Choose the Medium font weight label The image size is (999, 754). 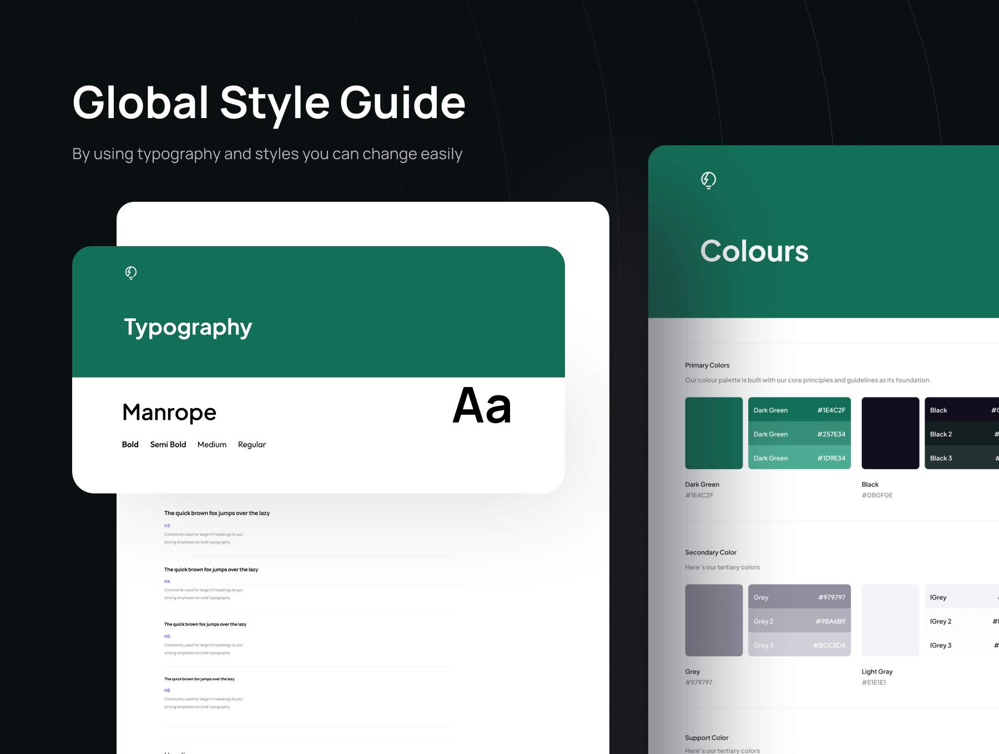tap(211, 445)
